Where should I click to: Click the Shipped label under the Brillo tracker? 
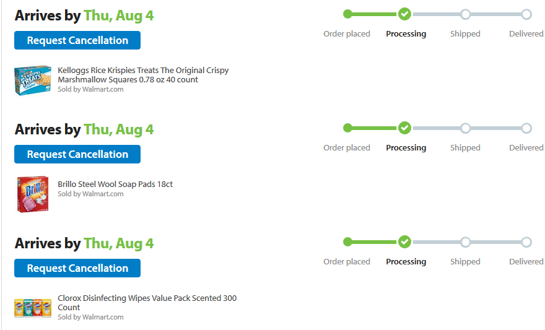[465, 148]
